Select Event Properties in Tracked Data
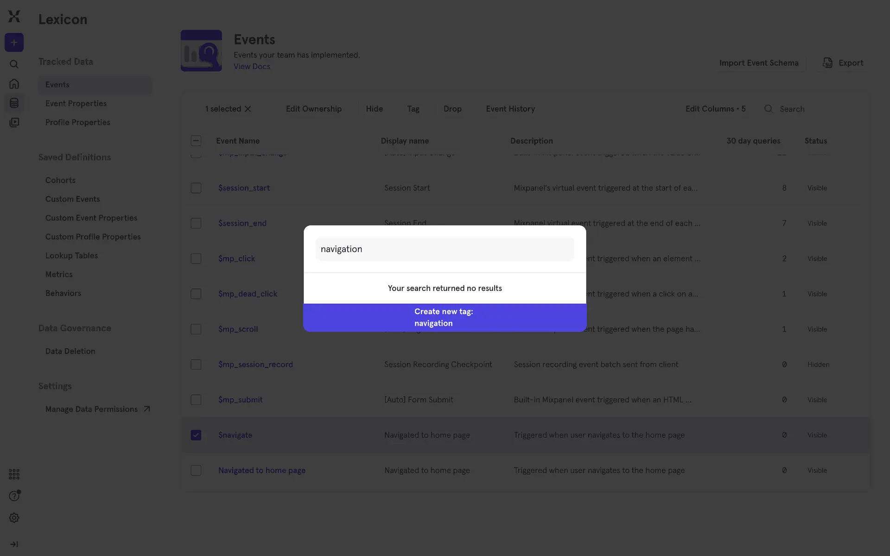Screen dimensions: 890x556 (x=76, y=103)
